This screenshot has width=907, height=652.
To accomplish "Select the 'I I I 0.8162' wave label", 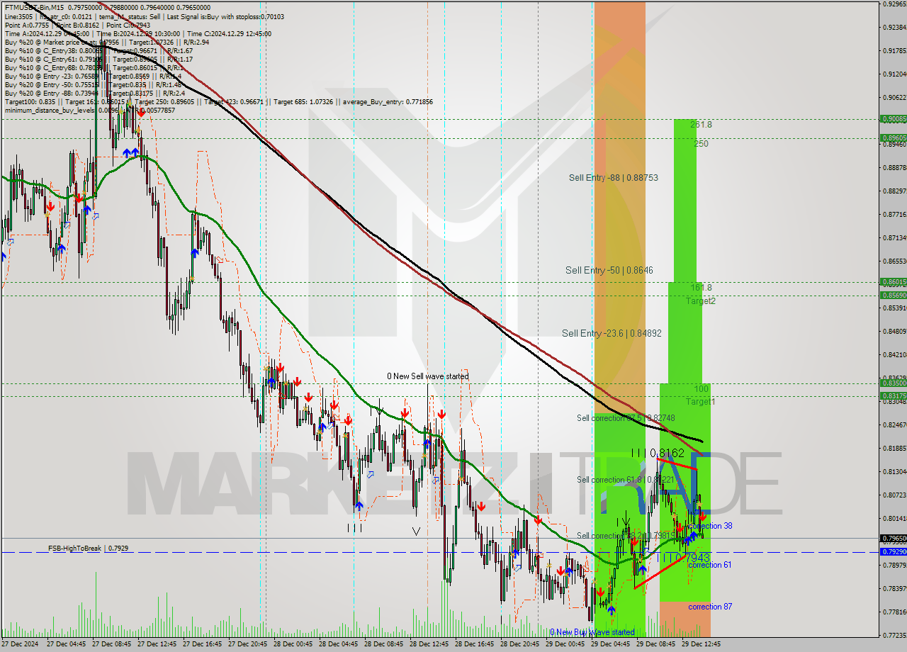I will pyautogui.click(x=658, y=453).
